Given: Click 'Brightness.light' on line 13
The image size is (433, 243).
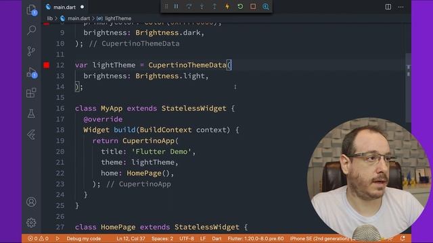Looking at the screenshot, I should click(x=170, y=76).
